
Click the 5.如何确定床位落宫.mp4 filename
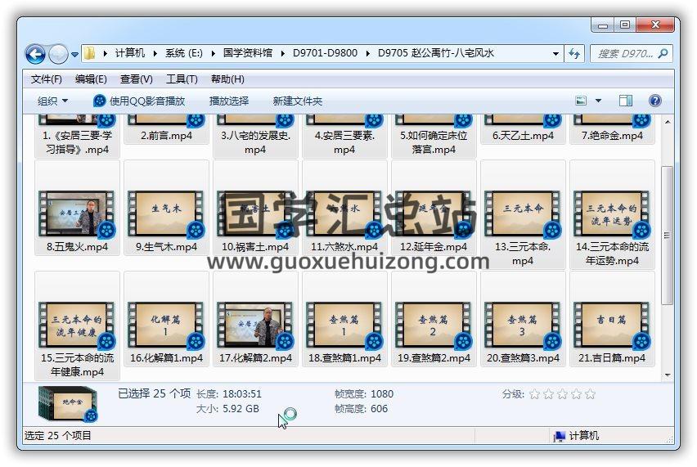click(434, 142)
